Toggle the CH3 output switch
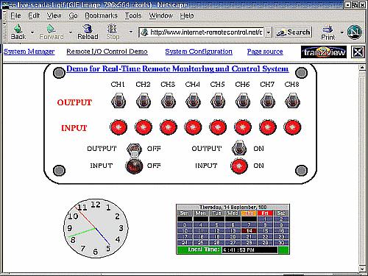The width and height of the screenshot is (368, 276). [169, 101]
